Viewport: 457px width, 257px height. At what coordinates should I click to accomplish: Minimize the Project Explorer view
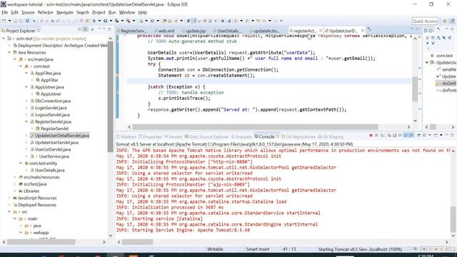click(104, 29)
